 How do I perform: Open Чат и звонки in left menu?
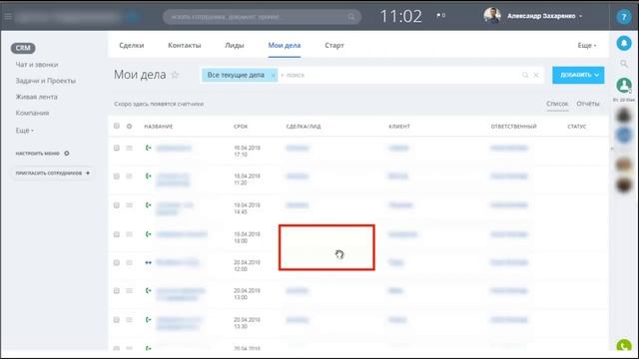(37, 64)
